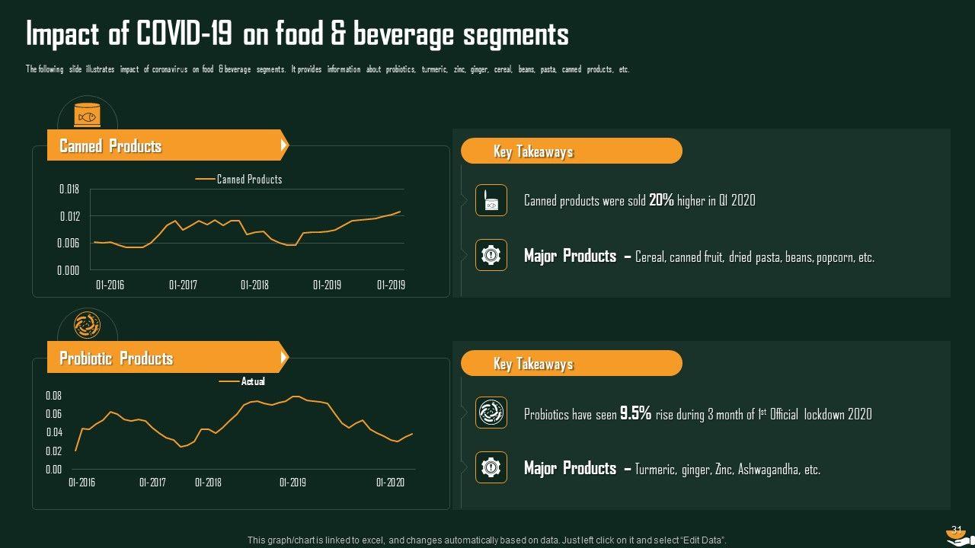Click the Actual legend entry in probiotic chart
The height and width of the screenshot is (548, 975).
pos(243,381)
